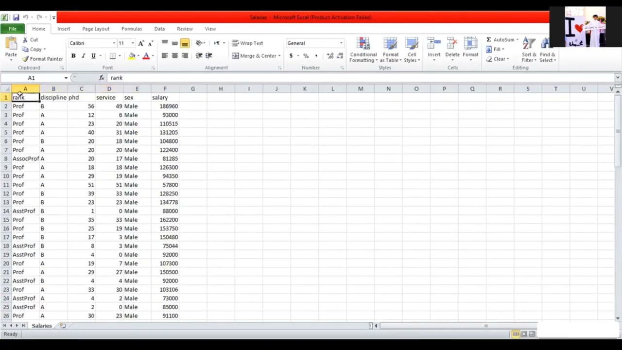
Task: Open the File tab
Action: (x=12, y=29)
